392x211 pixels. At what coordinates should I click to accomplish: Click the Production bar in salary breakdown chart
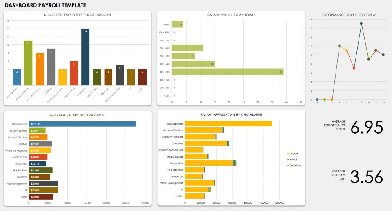(209, 163)
